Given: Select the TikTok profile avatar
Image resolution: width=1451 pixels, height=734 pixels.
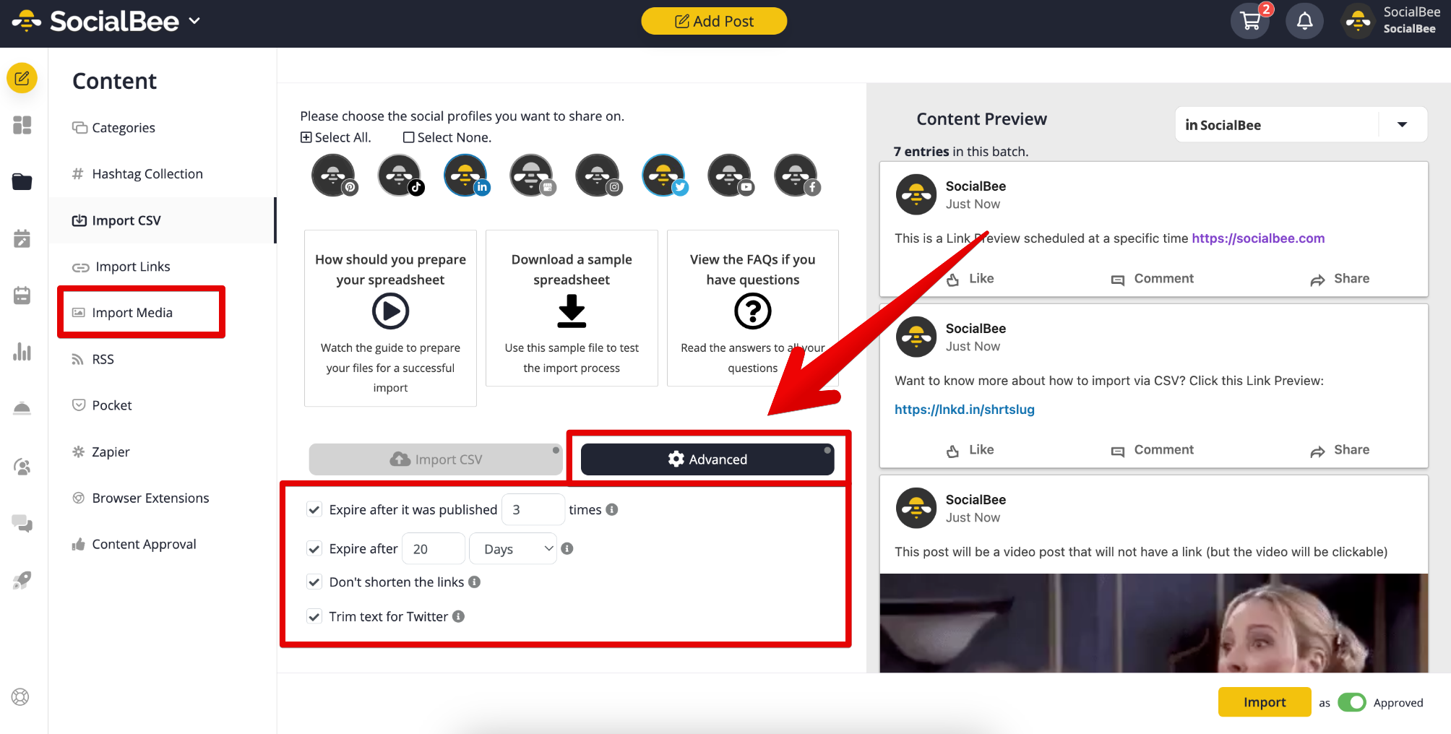Looking at the screenshot, I should click(400, 176).
